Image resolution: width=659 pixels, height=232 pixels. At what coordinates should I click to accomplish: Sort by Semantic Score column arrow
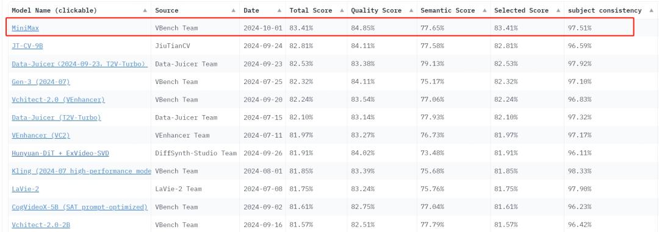(x=484, y=10)
